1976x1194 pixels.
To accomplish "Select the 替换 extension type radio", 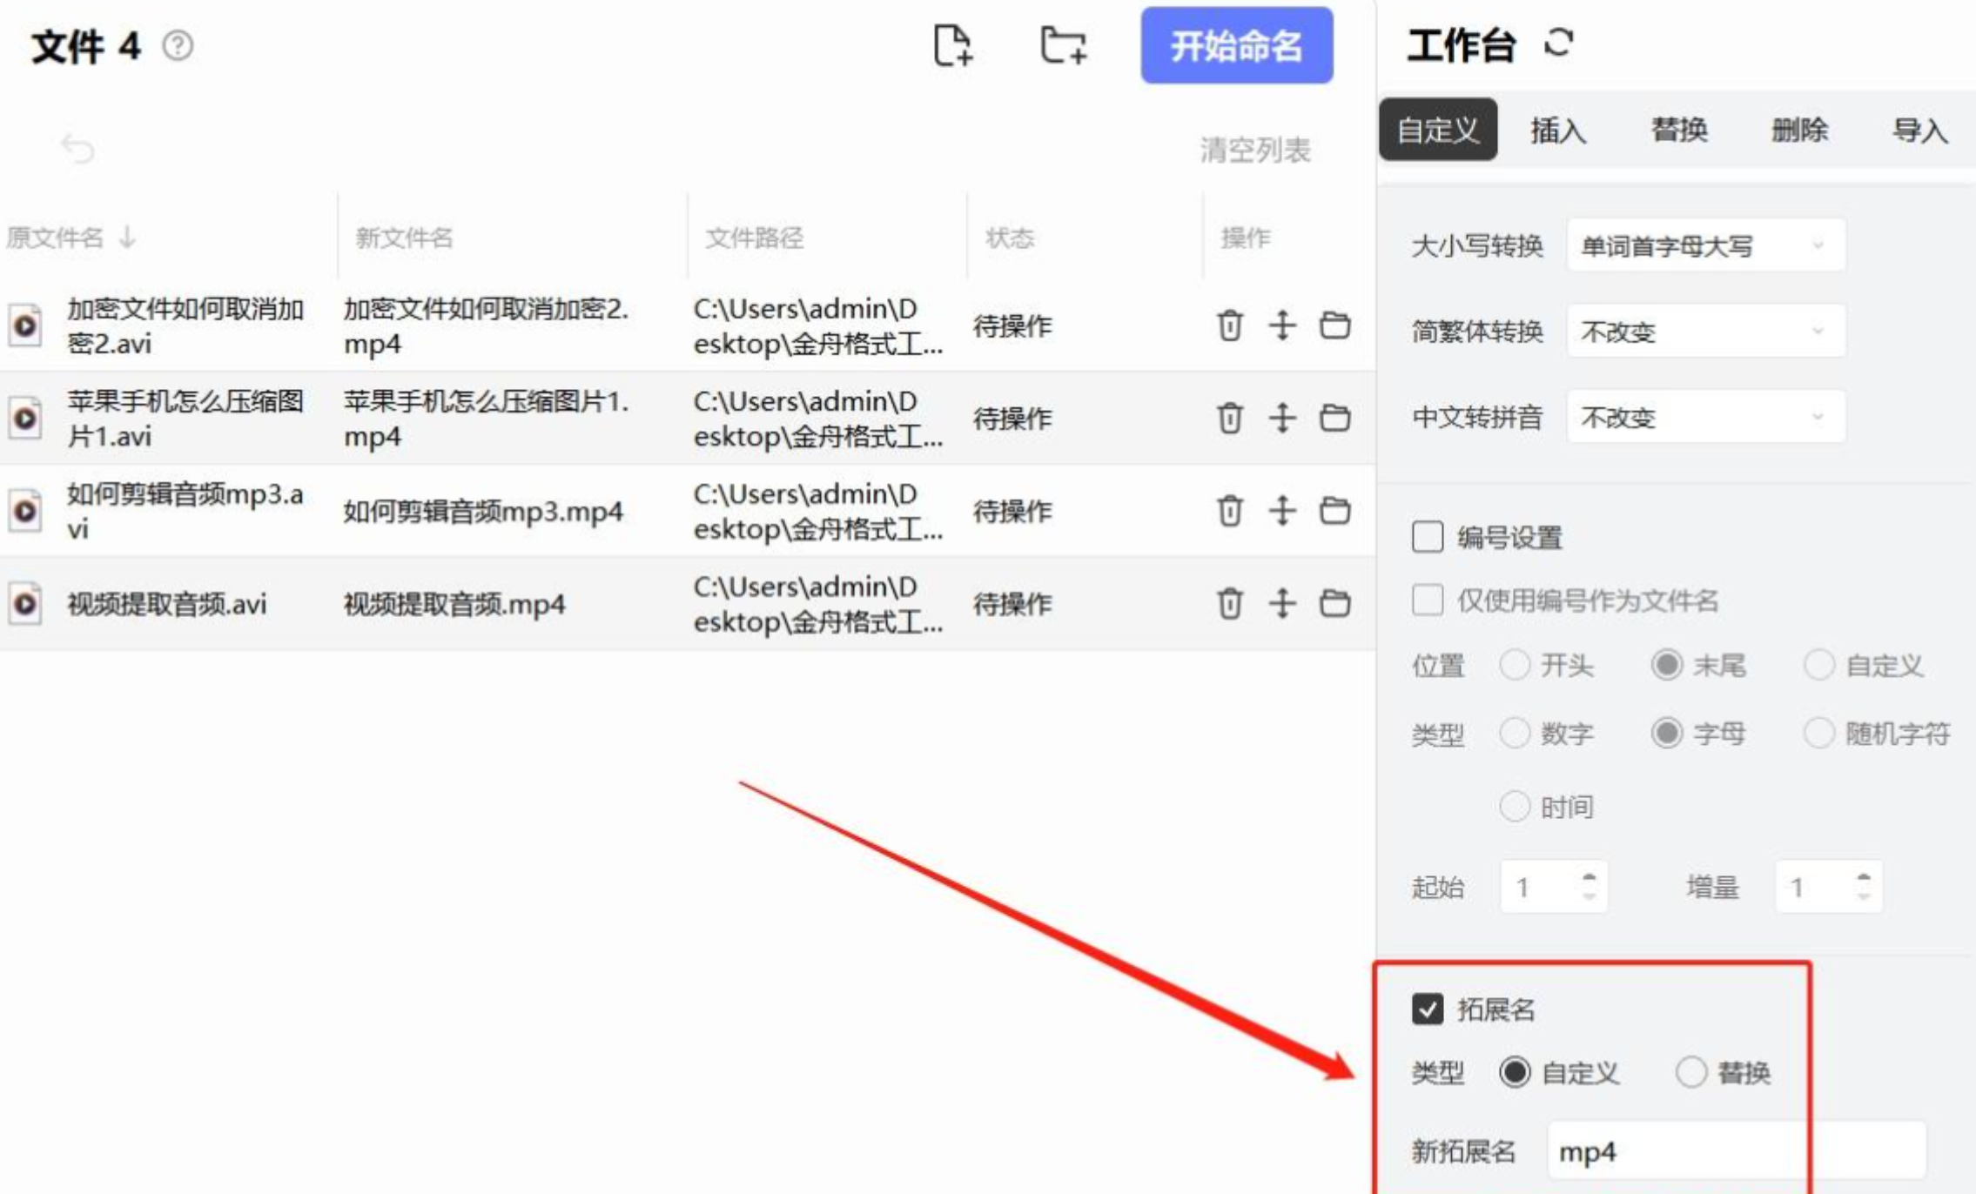I will [x=1691, y=1072].
